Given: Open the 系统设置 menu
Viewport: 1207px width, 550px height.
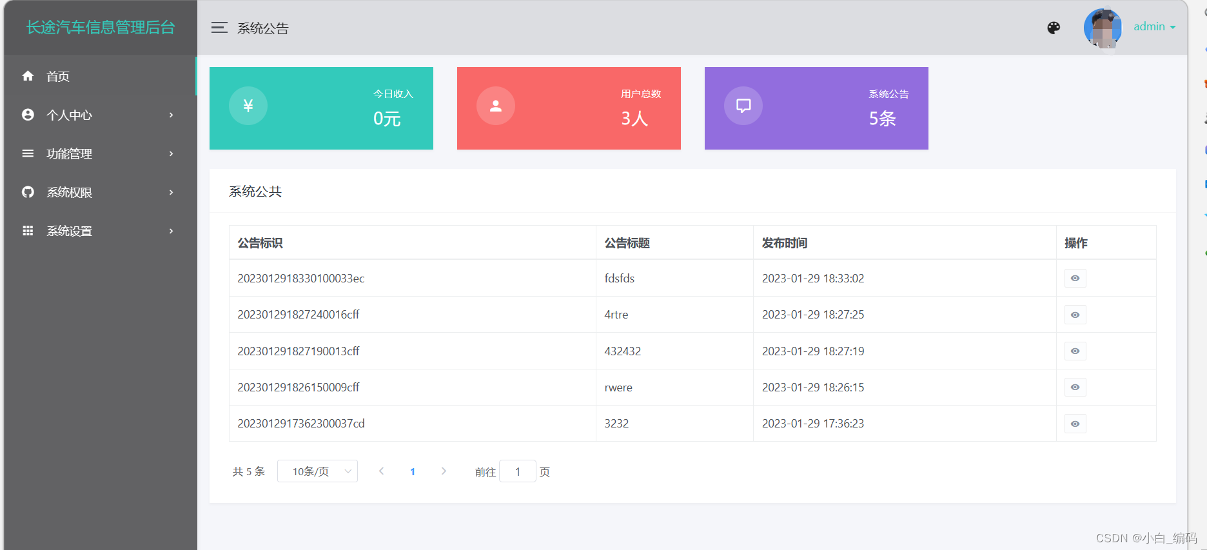Looking at the screenshot, I should point(100,231).
